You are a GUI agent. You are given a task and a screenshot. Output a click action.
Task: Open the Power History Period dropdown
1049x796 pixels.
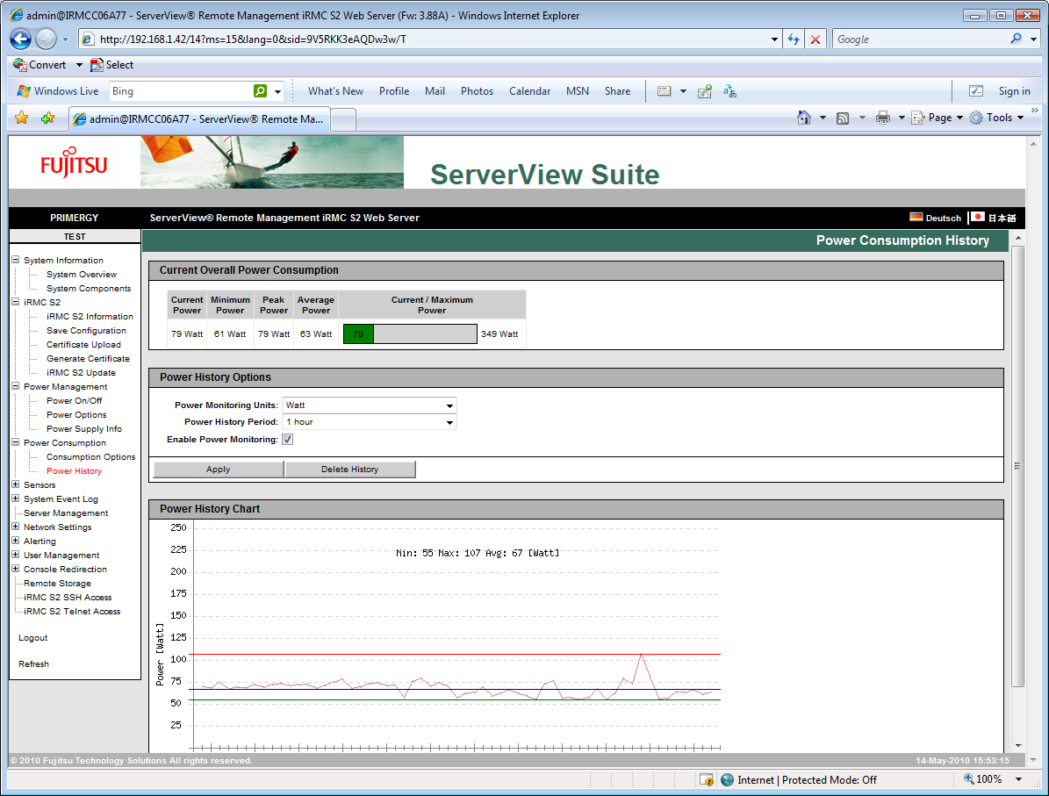pyautogui.click(x=369, y=422)
